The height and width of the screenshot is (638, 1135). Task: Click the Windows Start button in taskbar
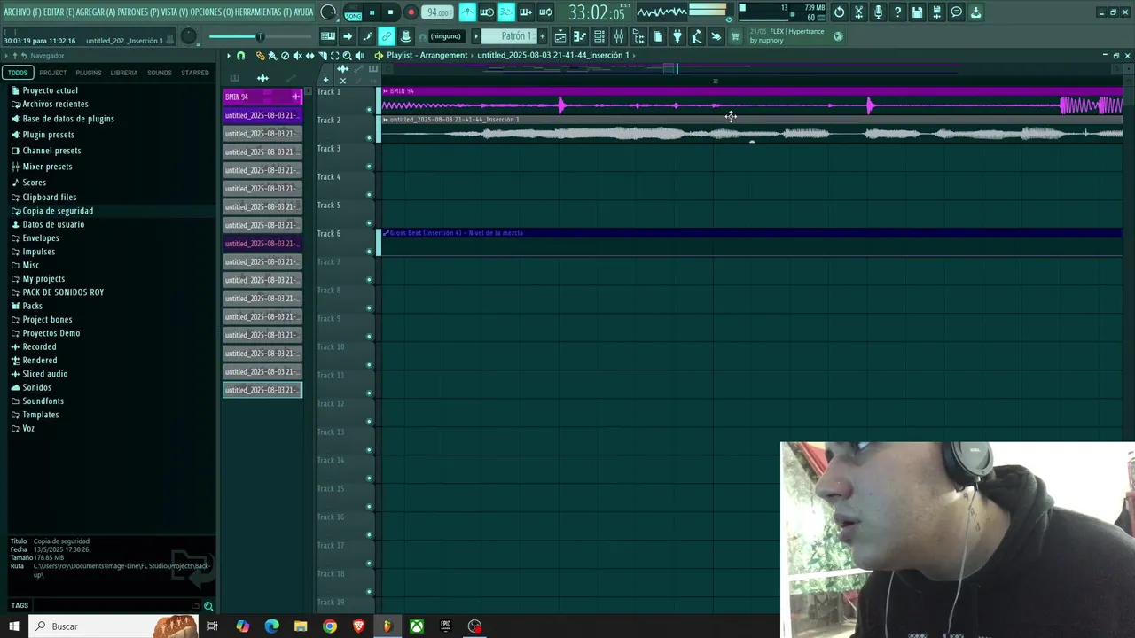coord(14,626)
